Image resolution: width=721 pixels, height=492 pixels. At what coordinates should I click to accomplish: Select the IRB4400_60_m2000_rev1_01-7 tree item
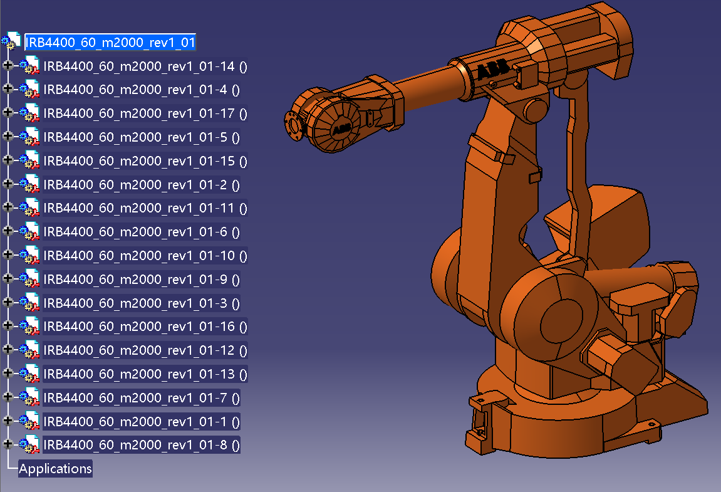142,397
